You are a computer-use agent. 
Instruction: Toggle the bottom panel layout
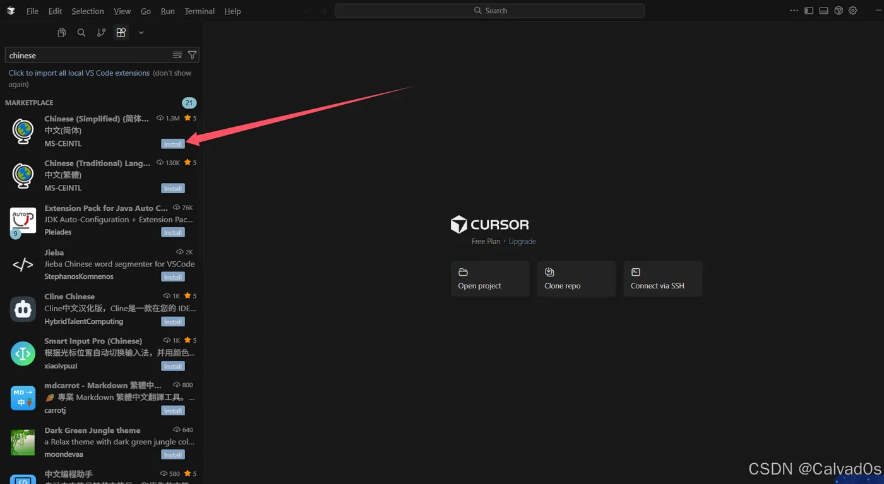[x=823, y=11]
